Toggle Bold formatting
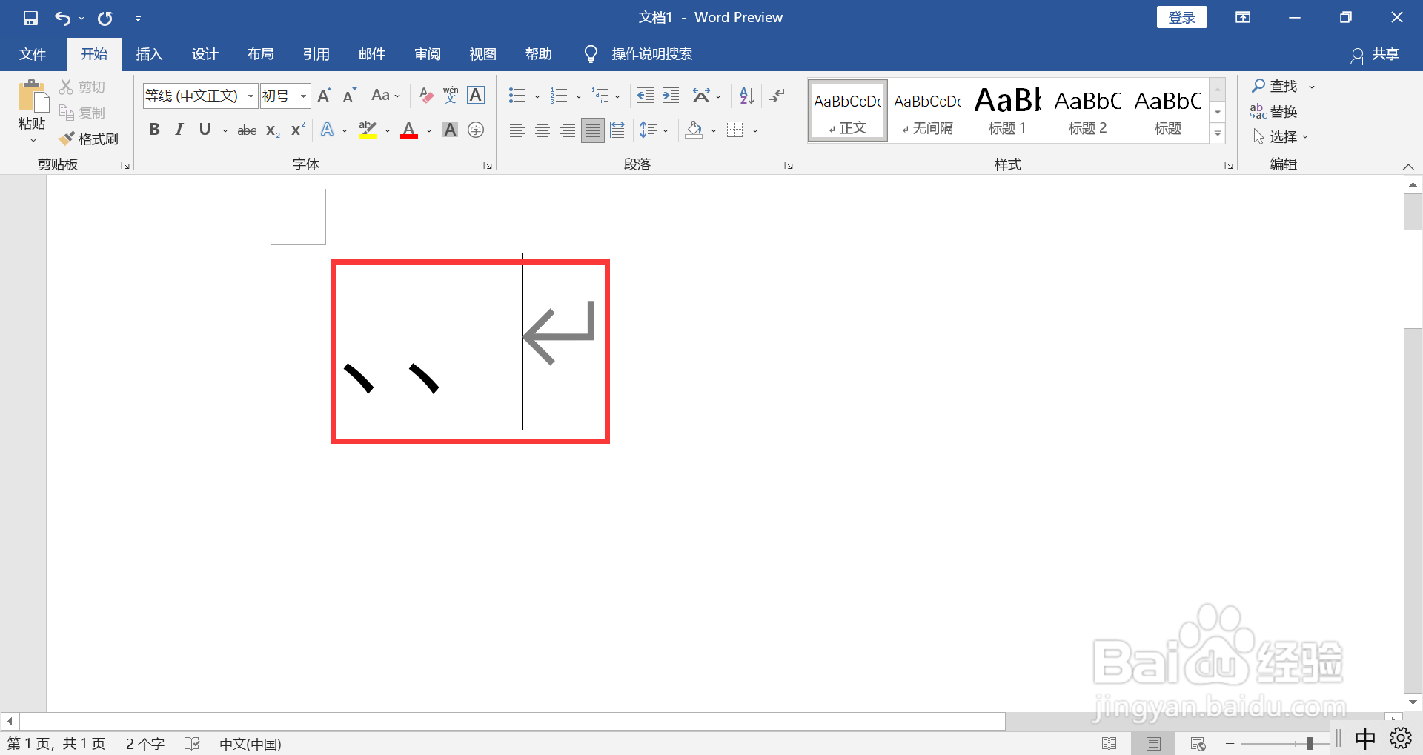The height and width of the screenshot is (755, 1423). point(154,130)
